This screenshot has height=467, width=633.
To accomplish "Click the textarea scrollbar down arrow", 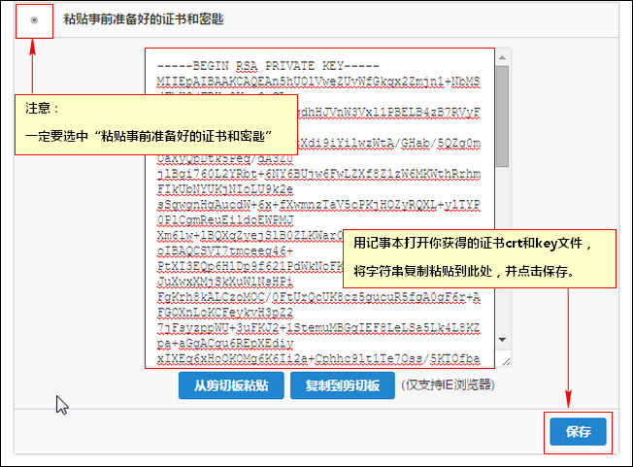I will click(x=502, y=340).
